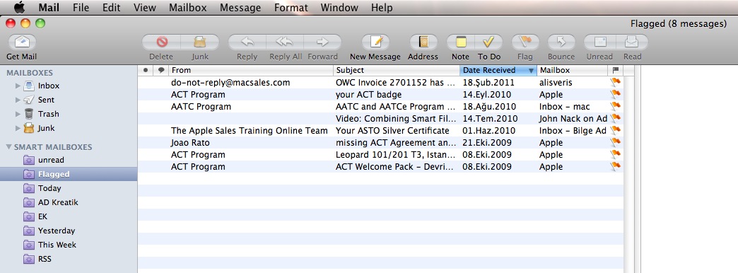Image resolution: width=738 pixels, height=273 pixels.
Task: Select the Trash mailbox
Action: [x=48, y=114]
